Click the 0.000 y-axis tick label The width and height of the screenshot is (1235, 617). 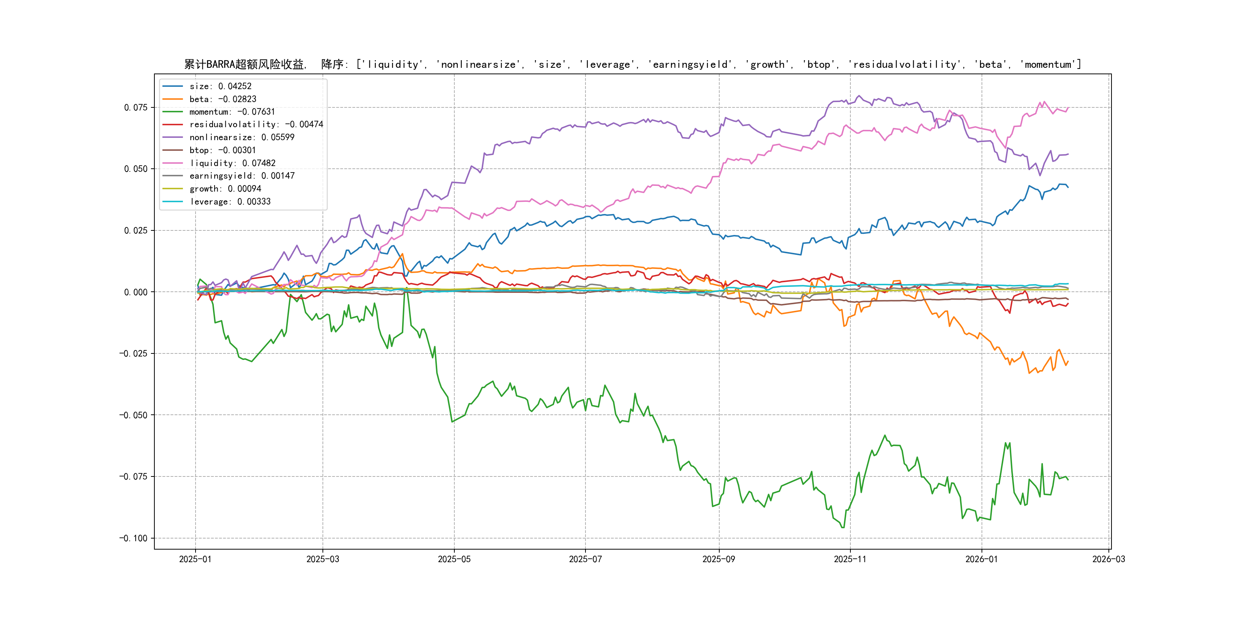[x=136, y=292]
